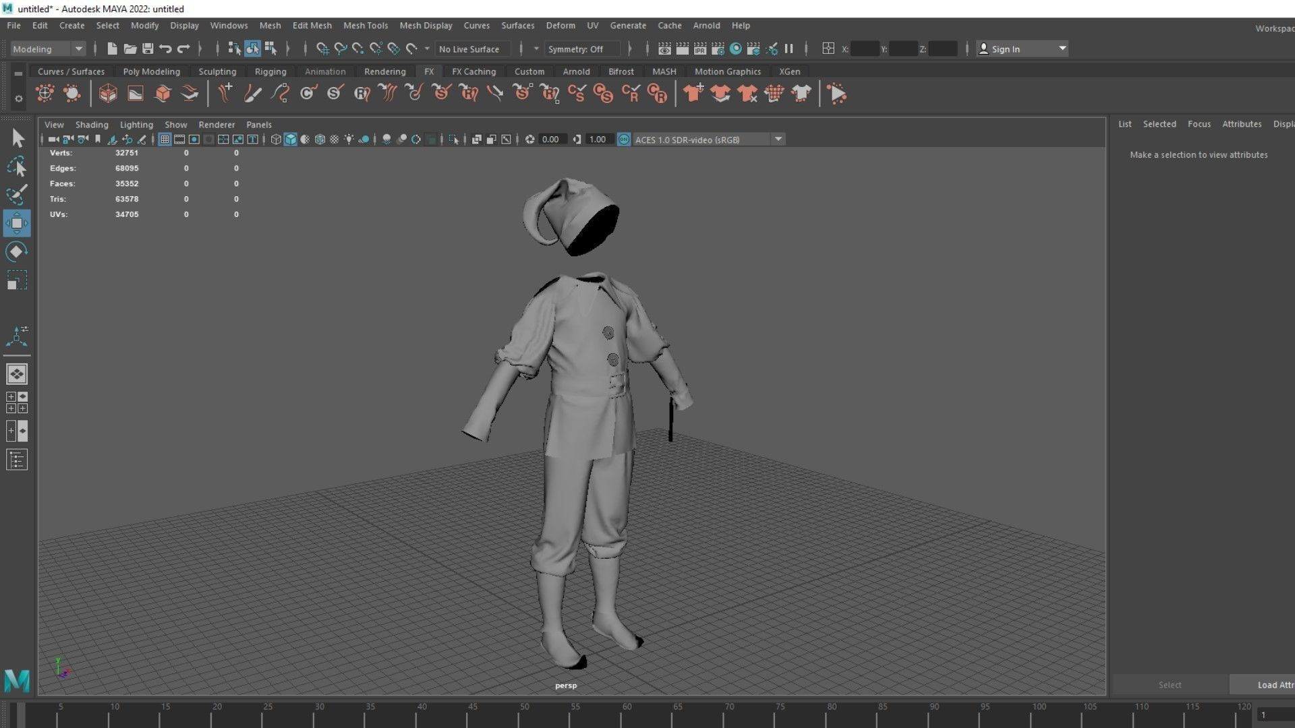Screen dimensions: 1295x728
Task: Click the X coordinate input field
Action: coord(865,49)
